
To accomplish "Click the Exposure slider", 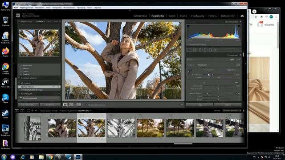I will (x=218, y=86).
